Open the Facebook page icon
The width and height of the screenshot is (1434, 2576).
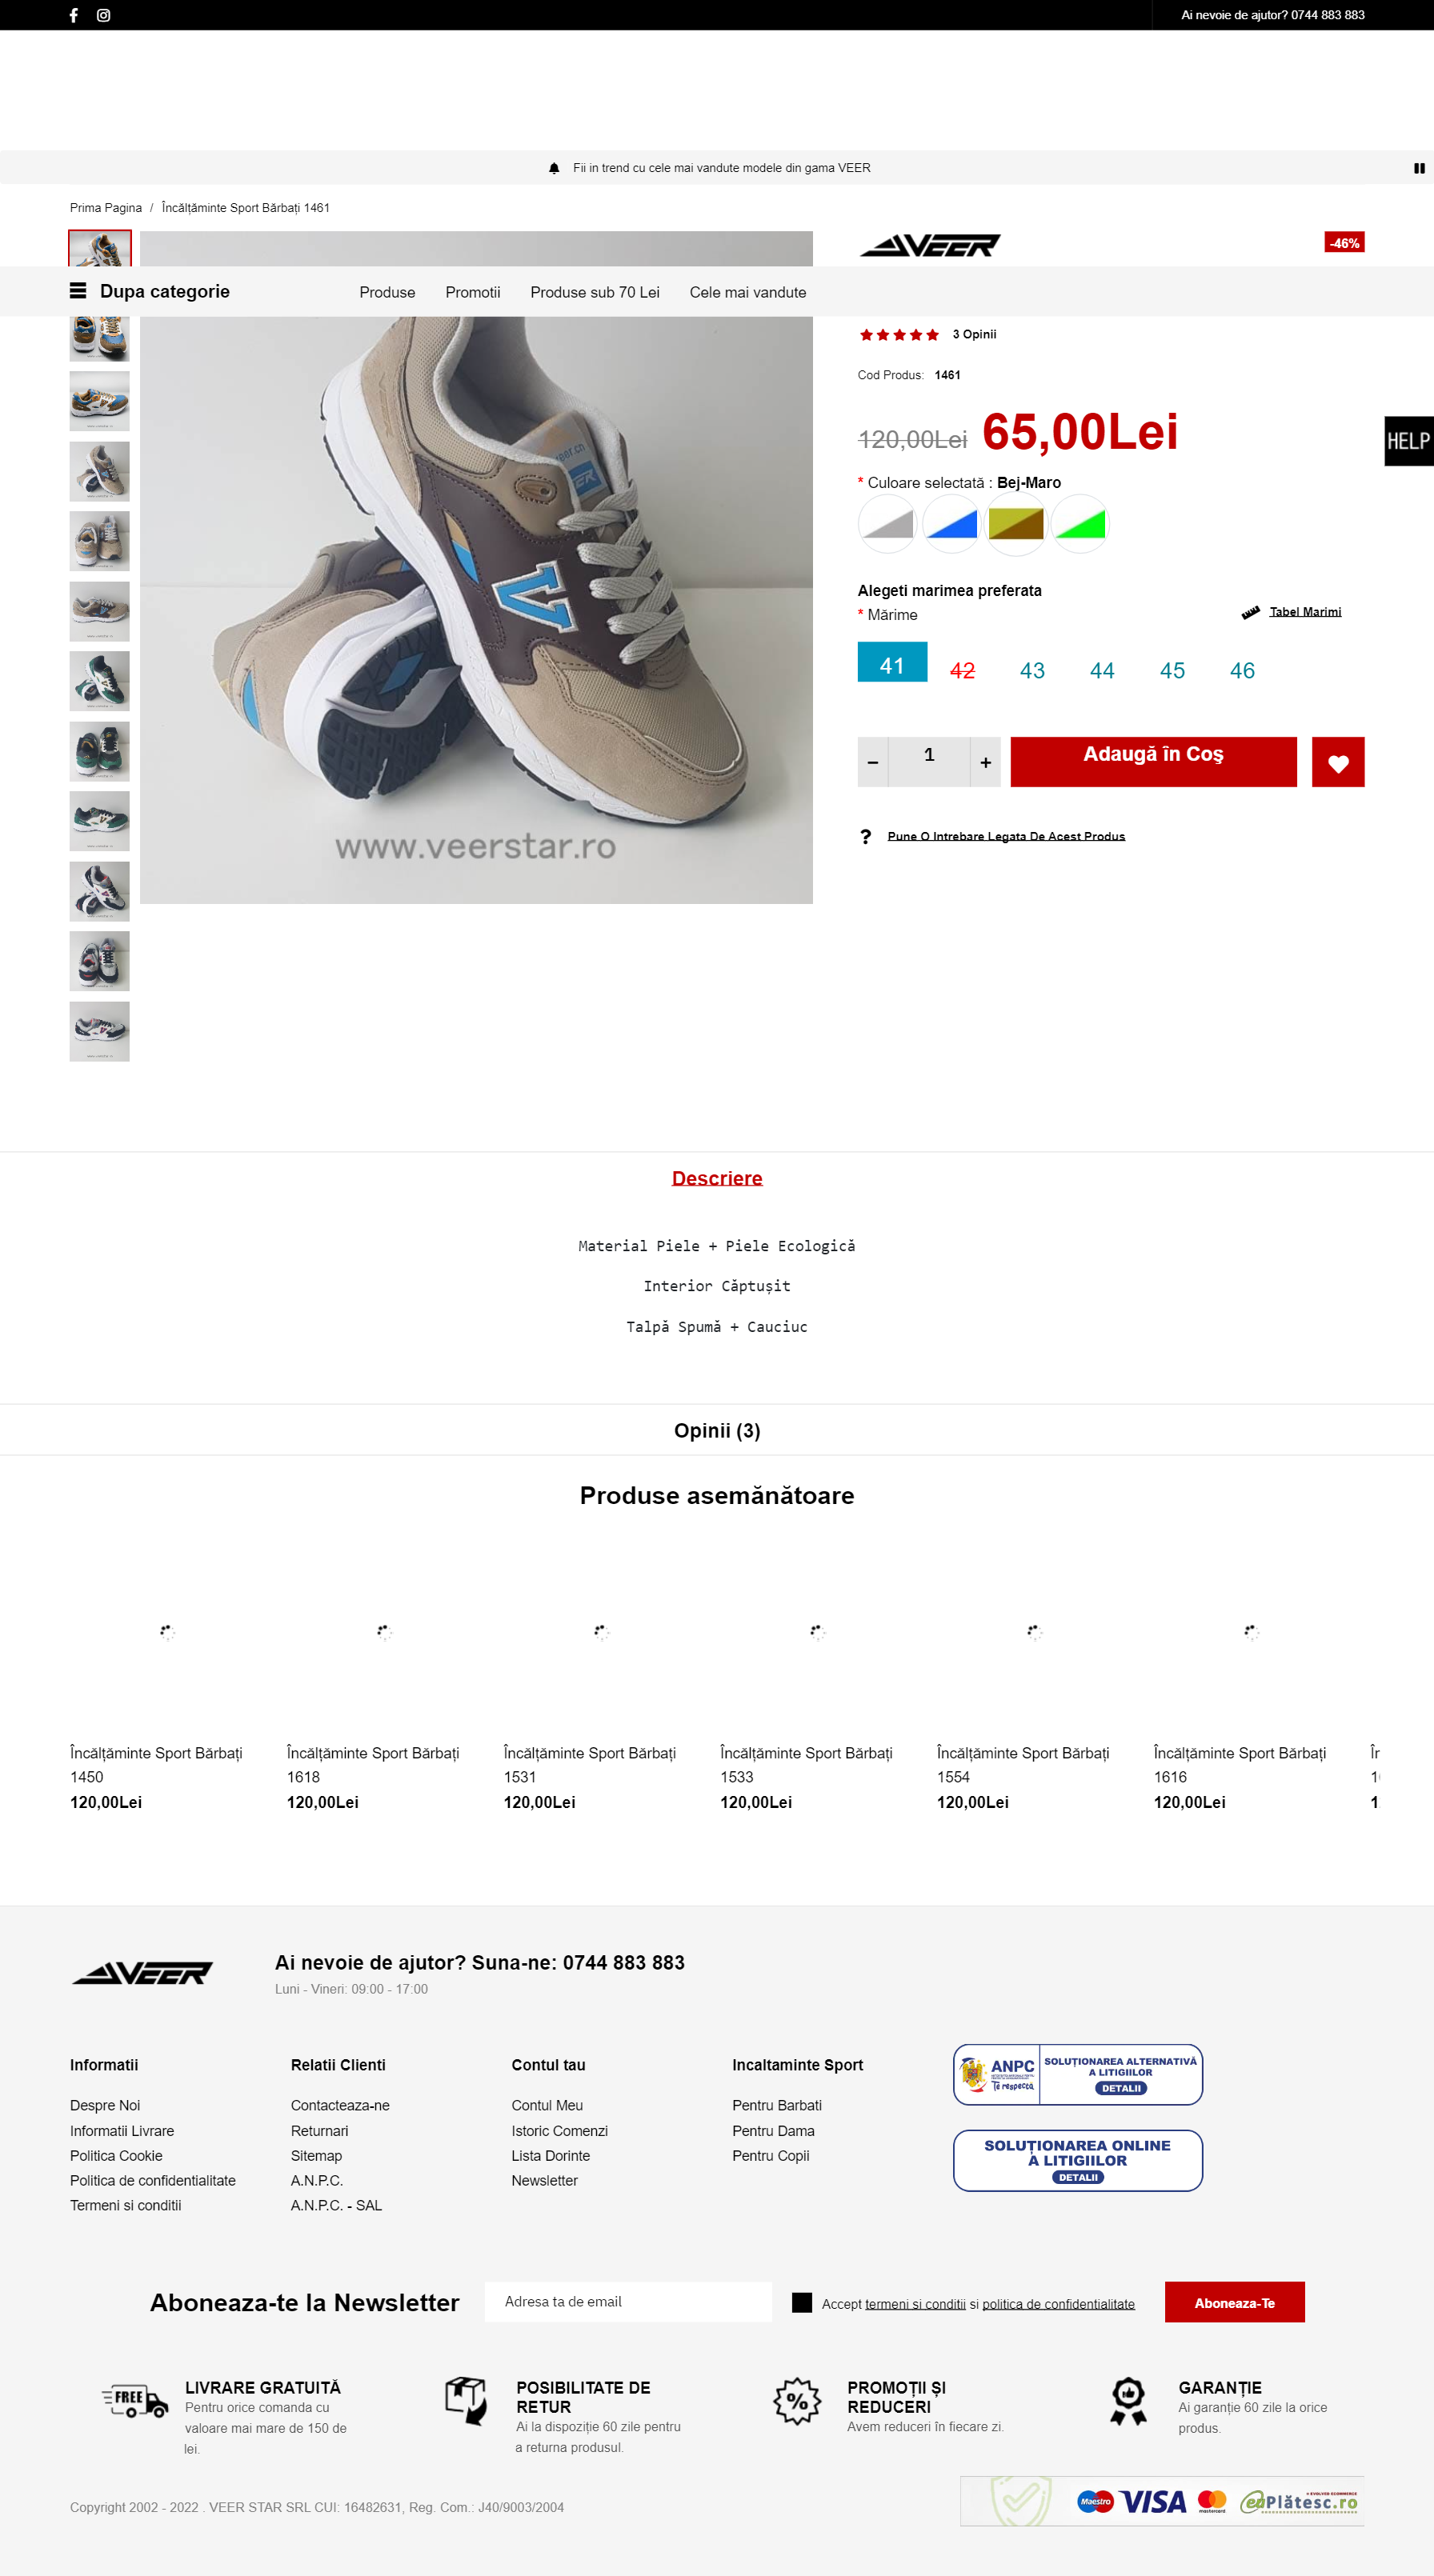point(74,15)
